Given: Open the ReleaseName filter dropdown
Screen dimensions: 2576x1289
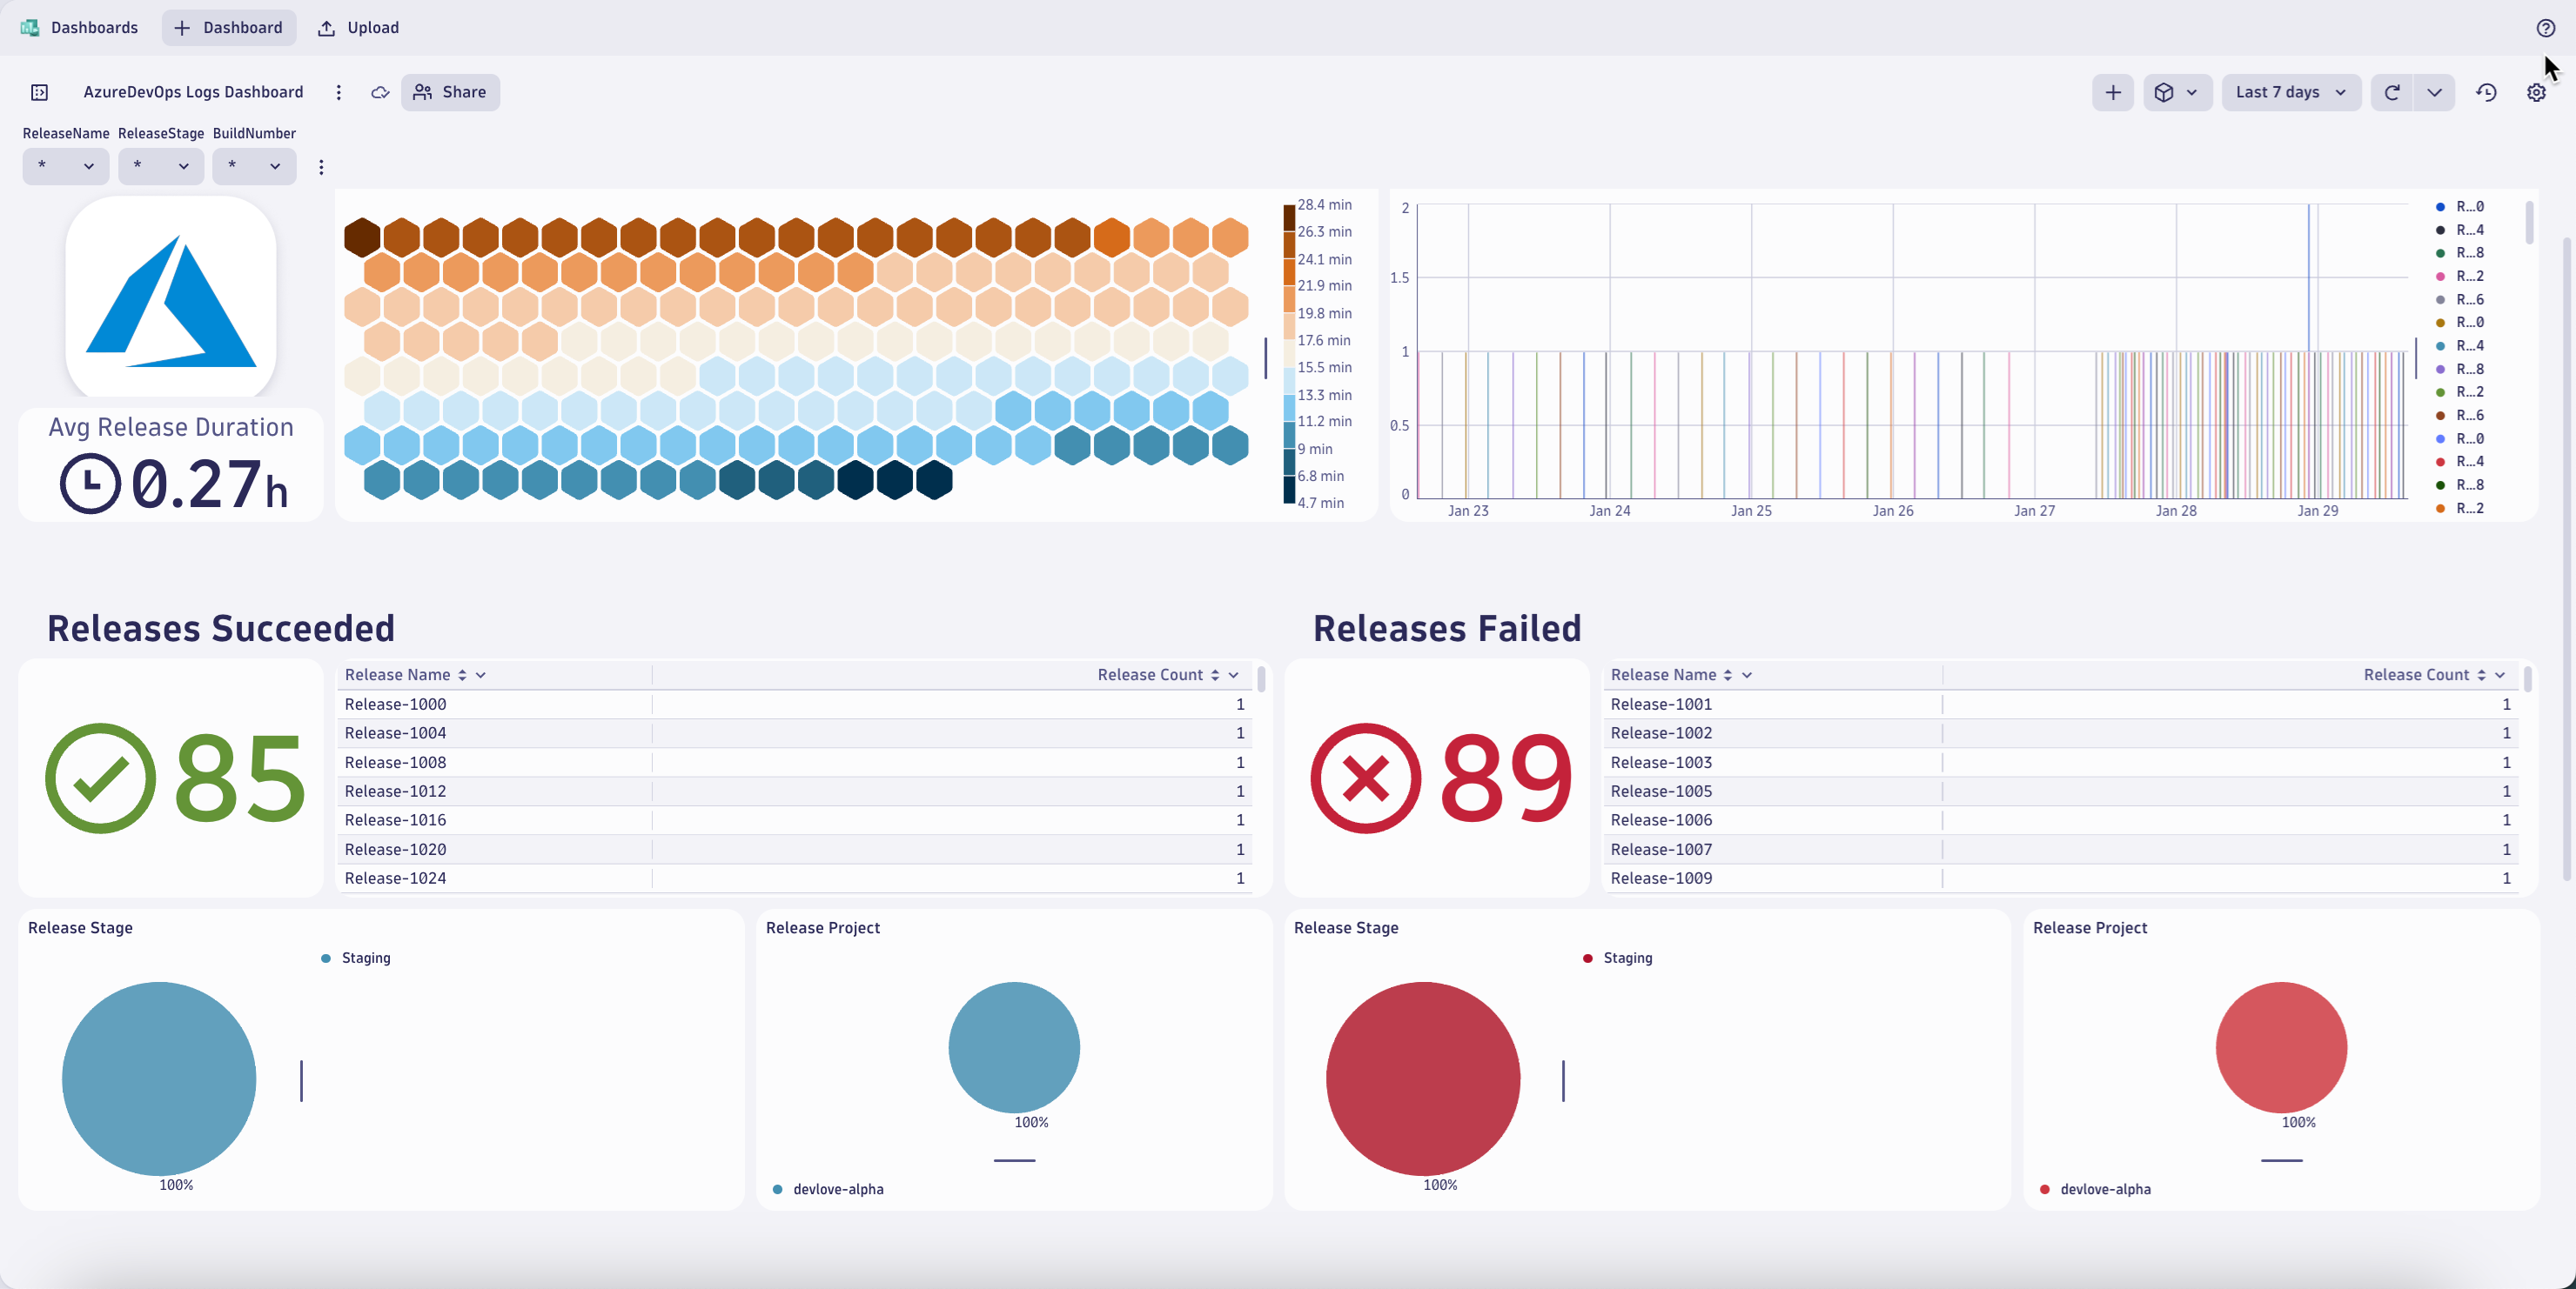Looking at the screenshot, I should pos(65,166).
